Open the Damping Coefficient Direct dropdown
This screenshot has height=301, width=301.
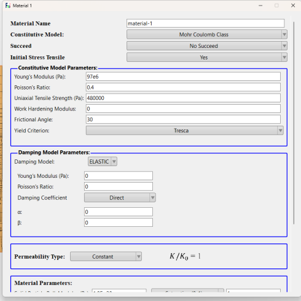click(x=120, y=197)
